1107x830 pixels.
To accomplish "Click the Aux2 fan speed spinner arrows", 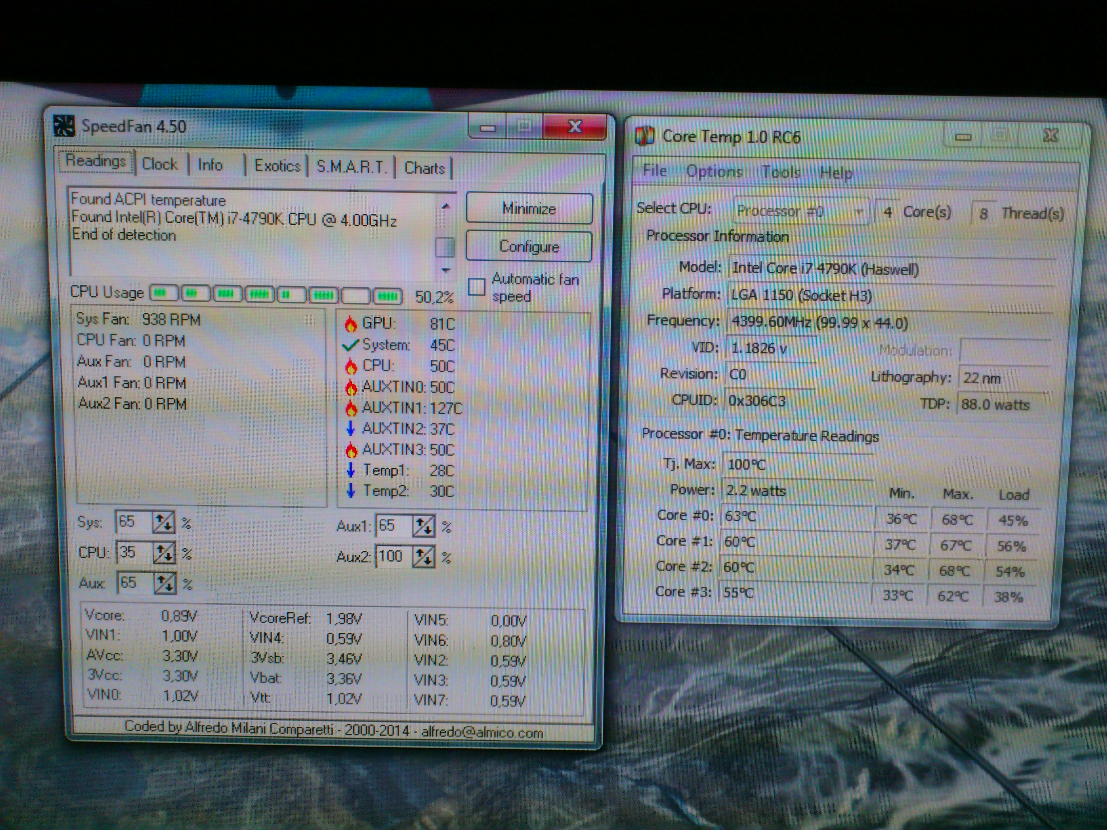I will coord(423,556).
